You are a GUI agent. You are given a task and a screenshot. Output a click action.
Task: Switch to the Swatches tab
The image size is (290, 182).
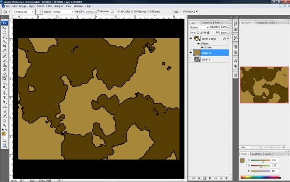pos(257,154)
